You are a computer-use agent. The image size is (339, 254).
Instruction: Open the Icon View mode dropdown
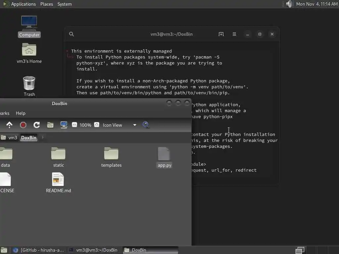(x=119, y=125)
